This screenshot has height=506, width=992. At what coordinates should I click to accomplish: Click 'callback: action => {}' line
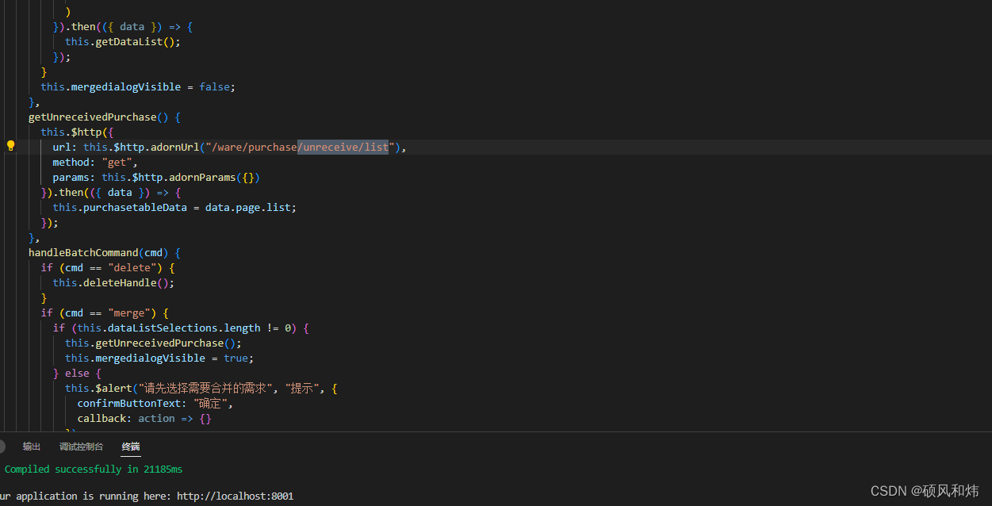click(x=144, y=419)
